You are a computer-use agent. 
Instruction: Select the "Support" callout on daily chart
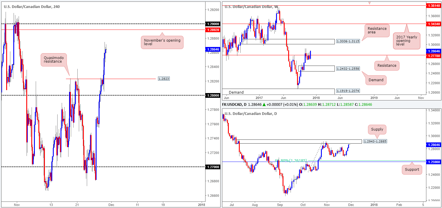(412, 169)
